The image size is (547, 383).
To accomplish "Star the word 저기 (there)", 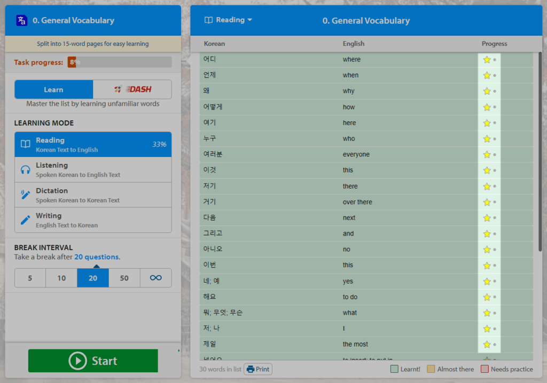I will pyautogui.click(x=487, y=186).
